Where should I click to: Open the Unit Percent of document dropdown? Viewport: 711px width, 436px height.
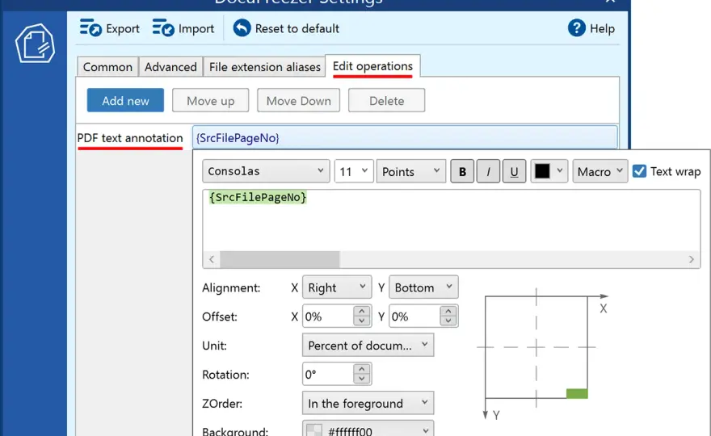pos(368,346)
